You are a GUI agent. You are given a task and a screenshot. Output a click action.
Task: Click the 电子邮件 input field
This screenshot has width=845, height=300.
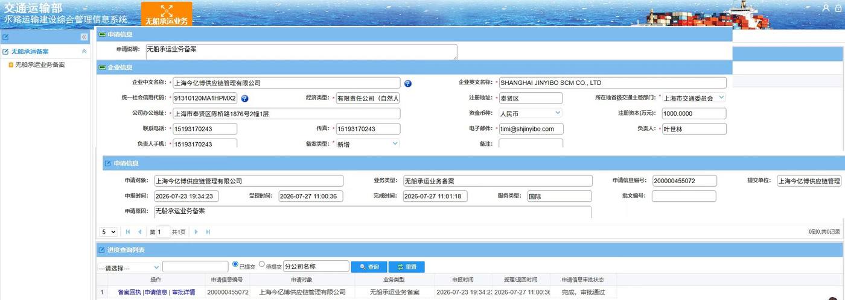[x=531, y=129]
